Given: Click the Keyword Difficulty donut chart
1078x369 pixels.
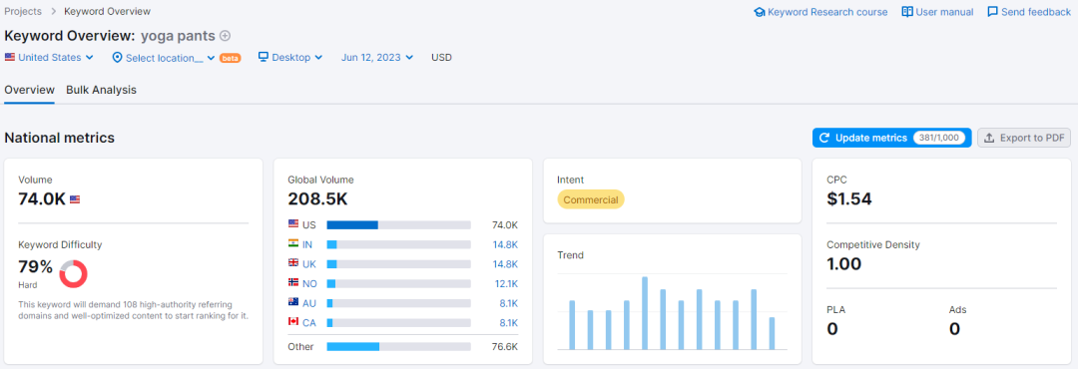Looking at the screenshot, I should pos(74,273).
